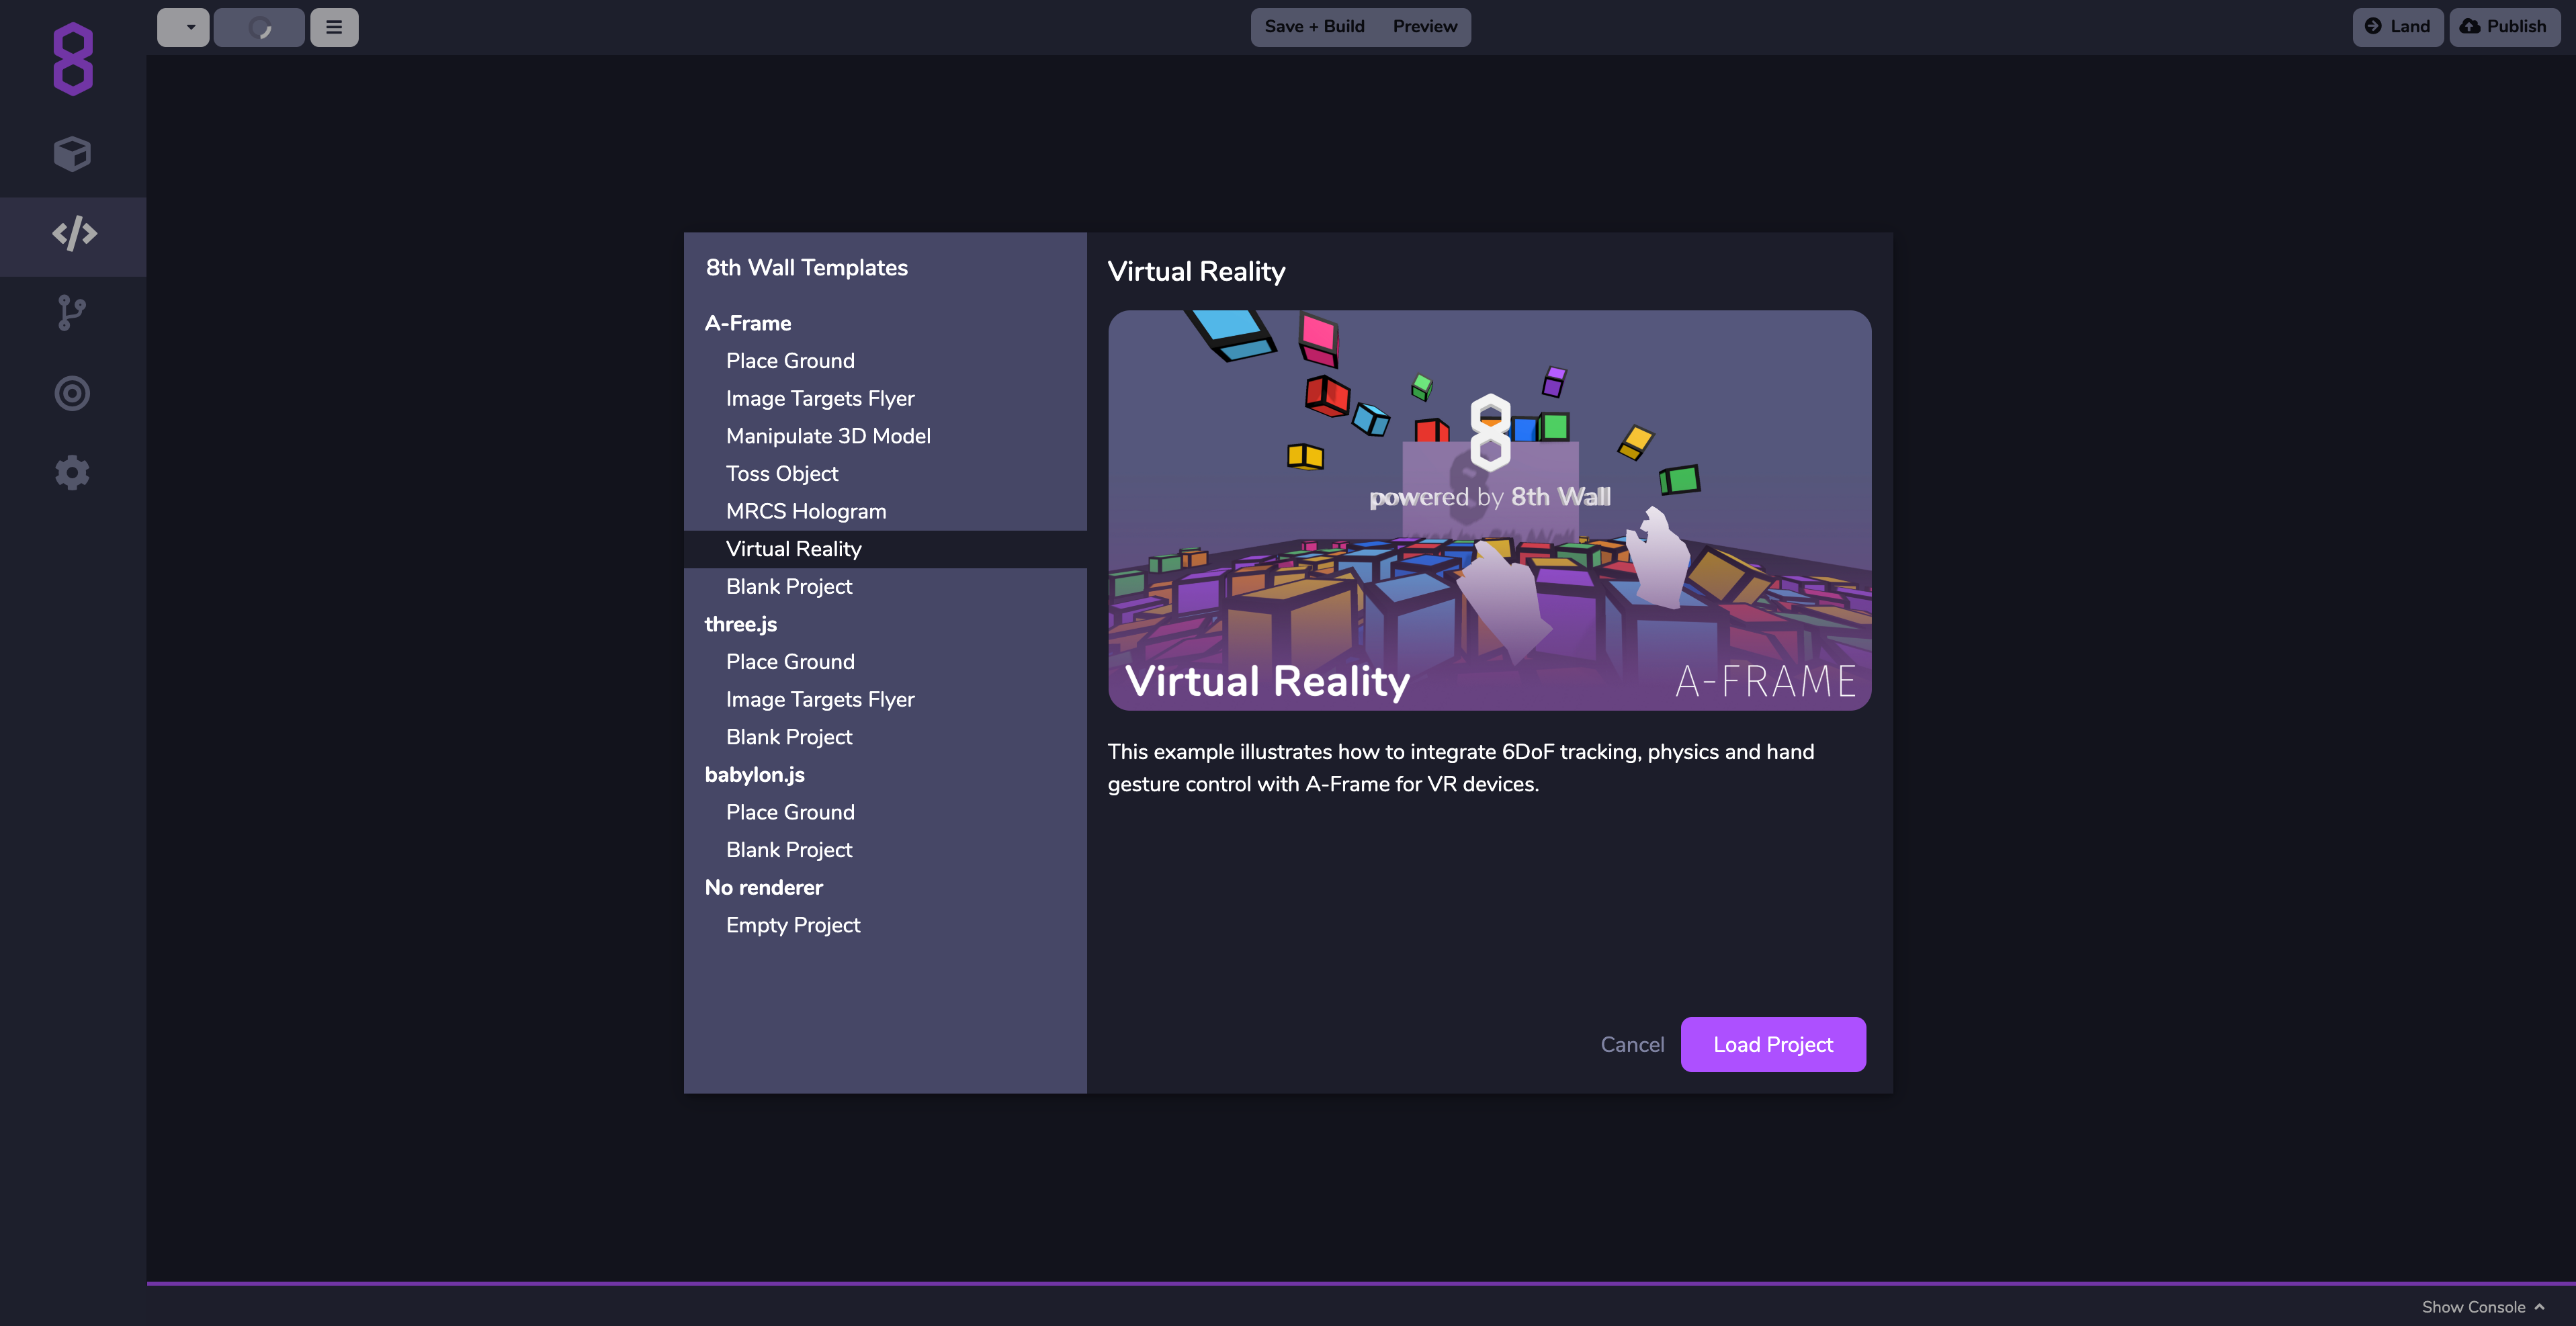This screenshot has width=2576, height=1326.
Task: Click the Load Project button
Action: tap(1772, 1044)
